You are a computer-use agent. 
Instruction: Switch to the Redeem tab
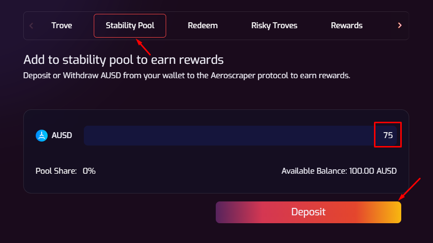click(203, 26)
